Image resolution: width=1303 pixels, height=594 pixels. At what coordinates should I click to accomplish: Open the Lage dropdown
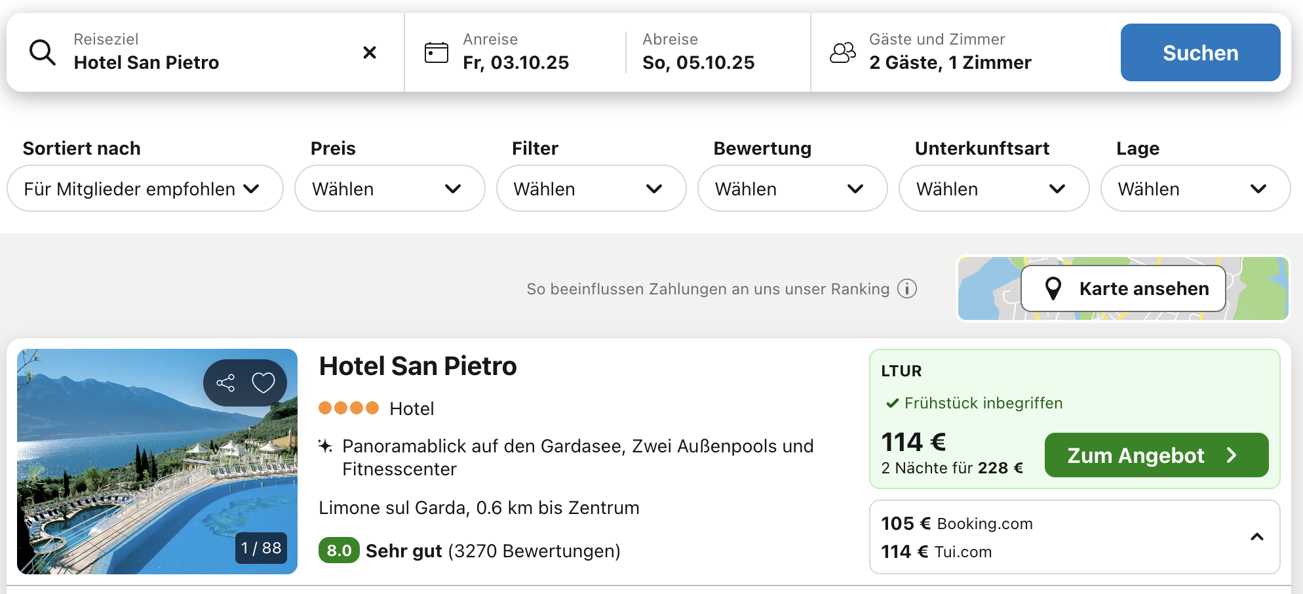tap(1195, 189)
